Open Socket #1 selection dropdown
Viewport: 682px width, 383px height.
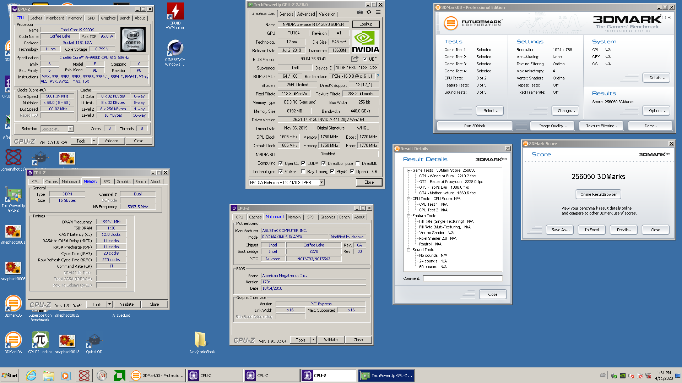pos(70,129)
